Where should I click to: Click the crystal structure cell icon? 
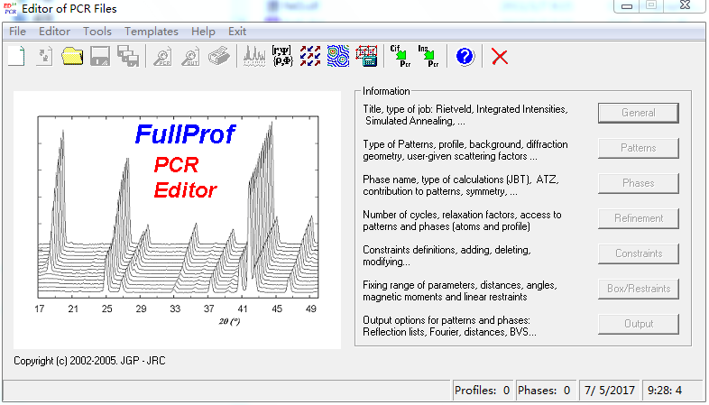tap(366, 56)
